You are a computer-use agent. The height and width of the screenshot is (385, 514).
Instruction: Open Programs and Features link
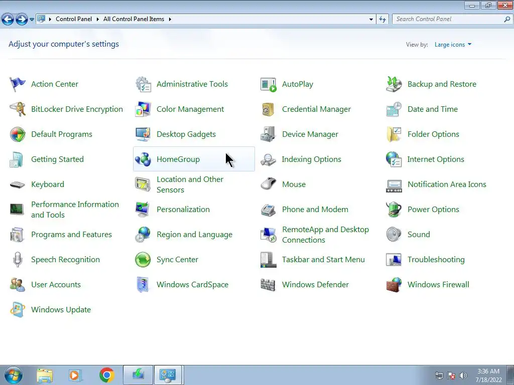71,235
